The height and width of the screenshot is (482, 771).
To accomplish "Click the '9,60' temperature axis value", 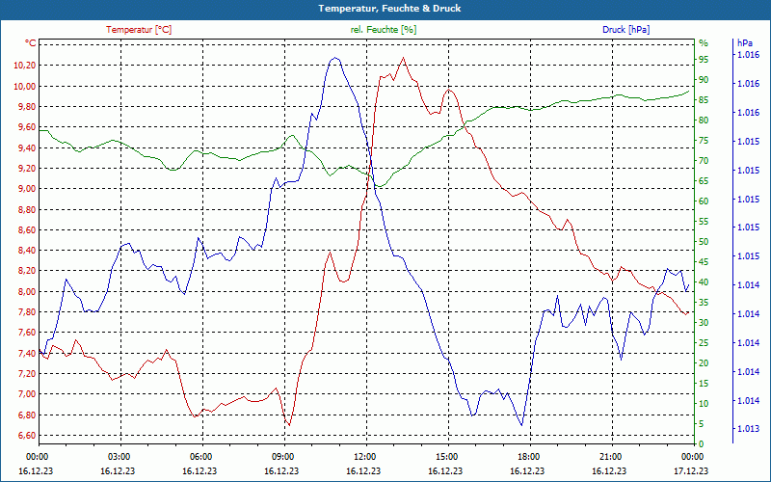I will [27, 127].
